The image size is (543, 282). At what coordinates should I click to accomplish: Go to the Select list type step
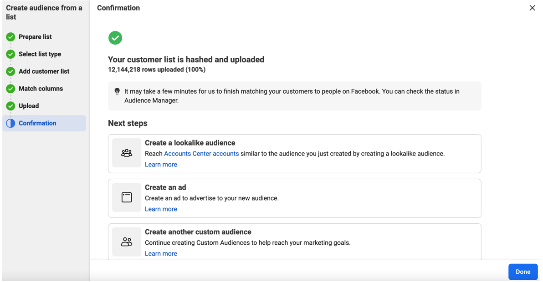pos(40,54)
